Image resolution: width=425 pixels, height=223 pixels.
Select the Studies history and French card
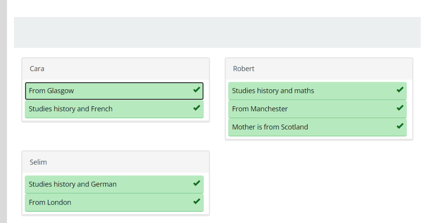point(108,109)
